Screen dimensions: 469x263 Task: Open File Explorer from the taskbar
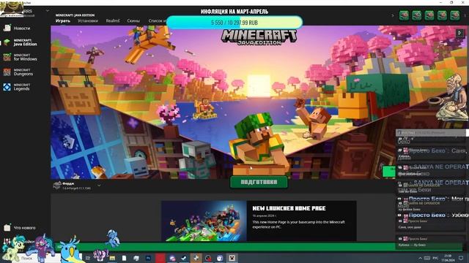tap(112, 258)
